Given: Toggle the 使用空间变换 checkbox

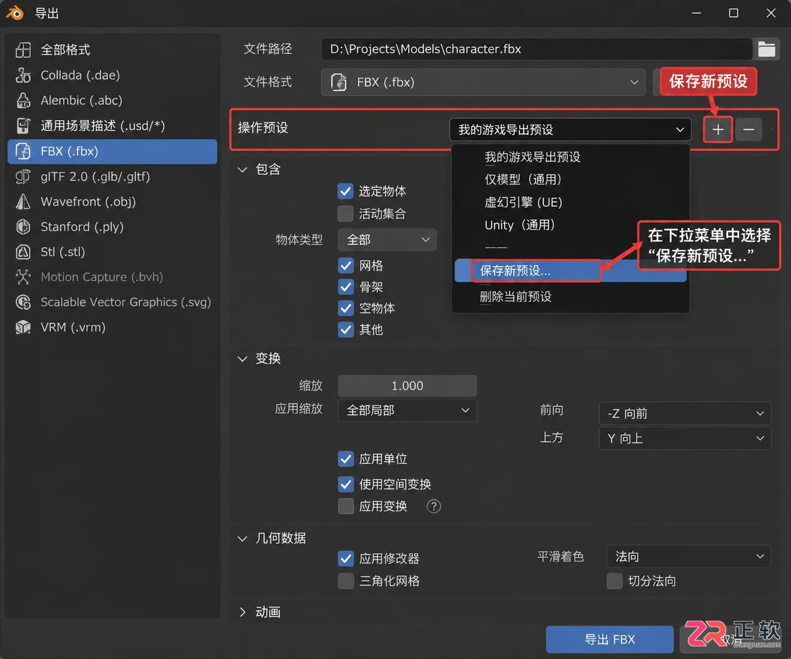Looking at the screenshot, I should (346, 484).
